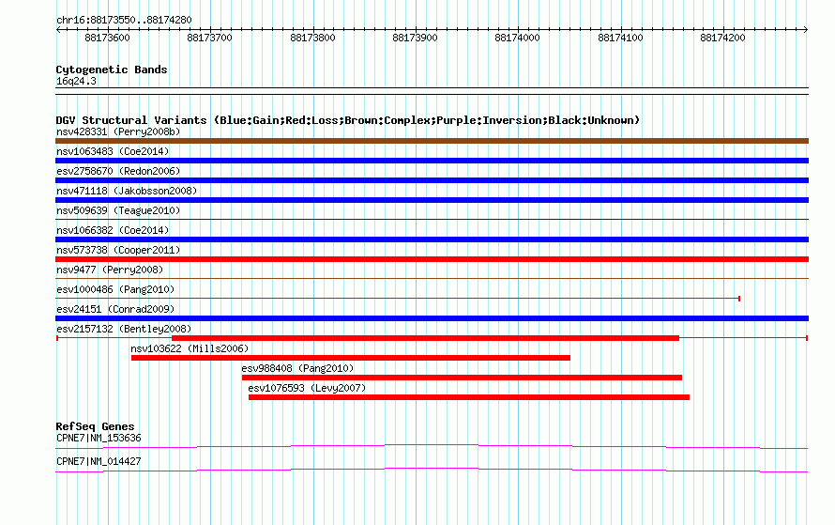835x525 pixels.
Task: Select the red esv988408 loss bar
Action: coord(462,378)
